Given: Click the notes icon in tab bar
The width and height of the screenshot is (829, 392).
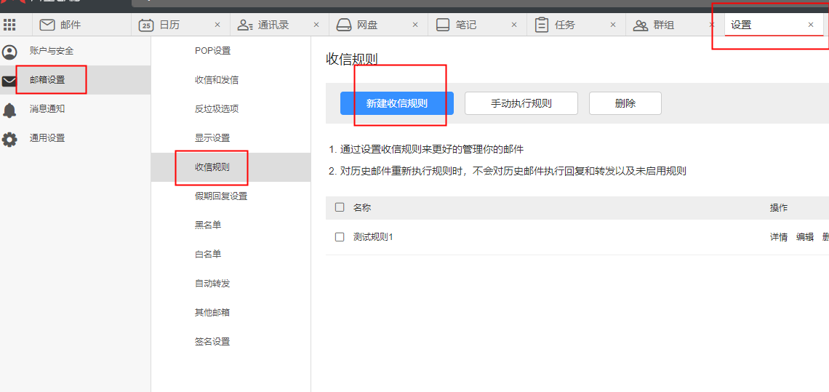Looking at the screenshot, I should click(x=443, y=25).
